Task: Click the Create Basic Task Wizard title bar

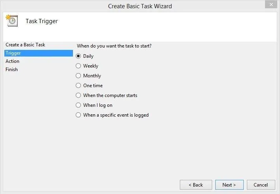Action: (x=140, y=6)
